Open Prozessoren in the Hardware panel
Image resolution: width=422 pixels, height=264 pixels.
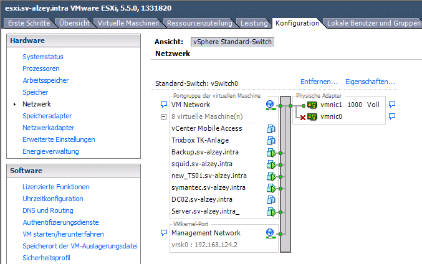tap(41, 68)
